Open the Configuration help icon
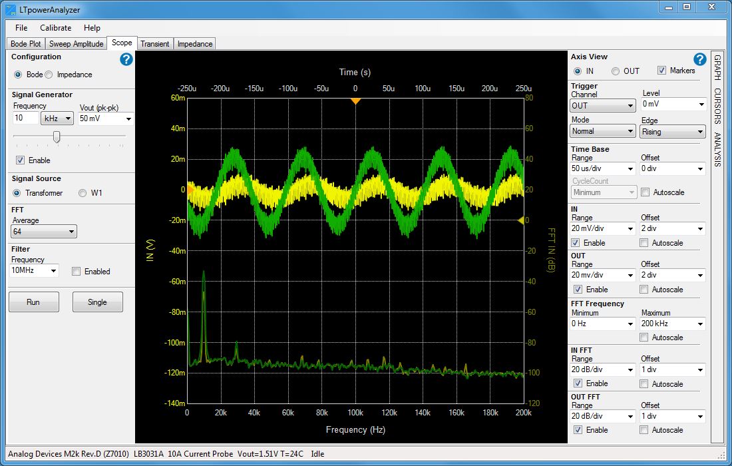The width and height of the screenshot is (732, 466). tap(126, 59)
